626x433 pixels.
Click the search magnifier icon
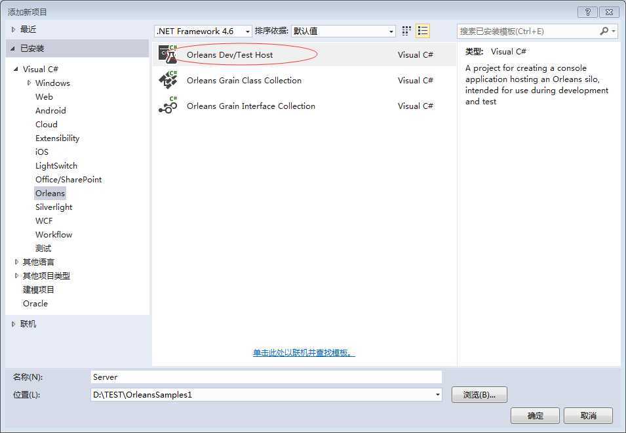coord(604,31)
